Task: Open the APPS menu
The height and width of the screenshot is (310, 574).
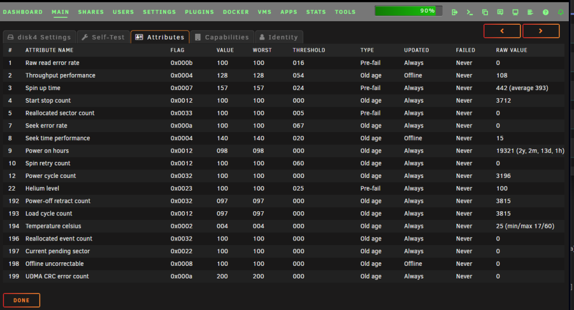Action: (x=289, y=11)
